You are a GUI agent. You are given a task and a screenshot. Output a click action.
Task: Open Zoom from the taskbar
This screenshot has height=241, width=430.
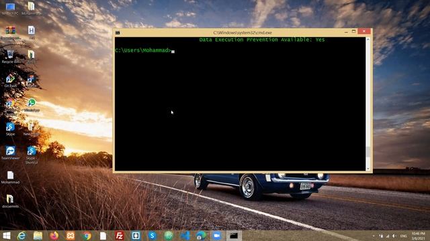(x=217, y=236)
